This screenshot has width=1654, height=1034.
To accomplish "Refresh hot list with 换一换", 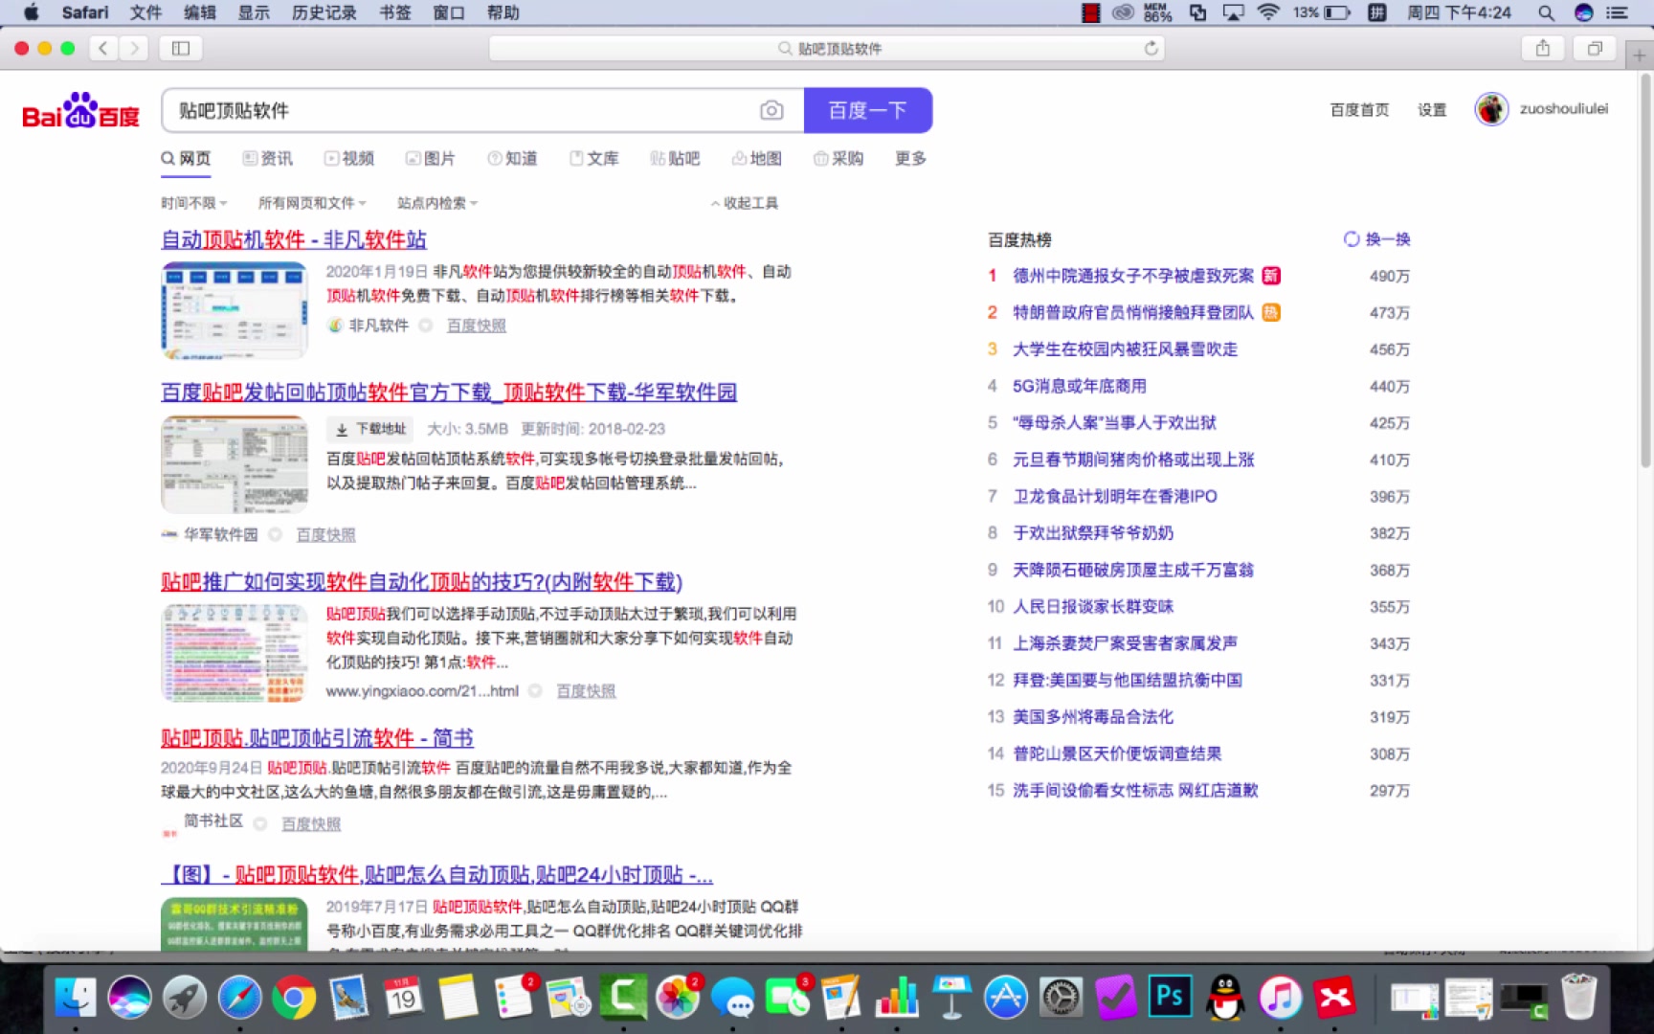I will (x=1377, y=239).
